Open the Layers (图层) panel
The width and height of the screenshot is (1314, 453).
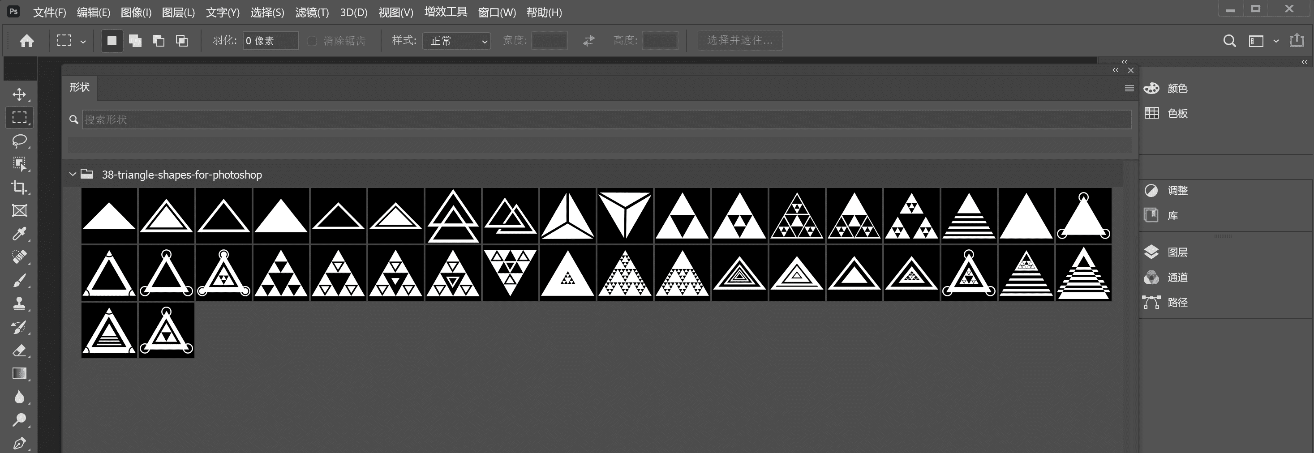[x=1177, y=252]
